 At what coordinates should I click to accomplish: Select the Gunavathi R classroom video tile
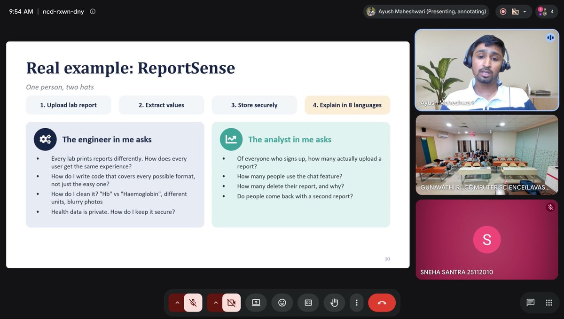click(x=487, y=155)
